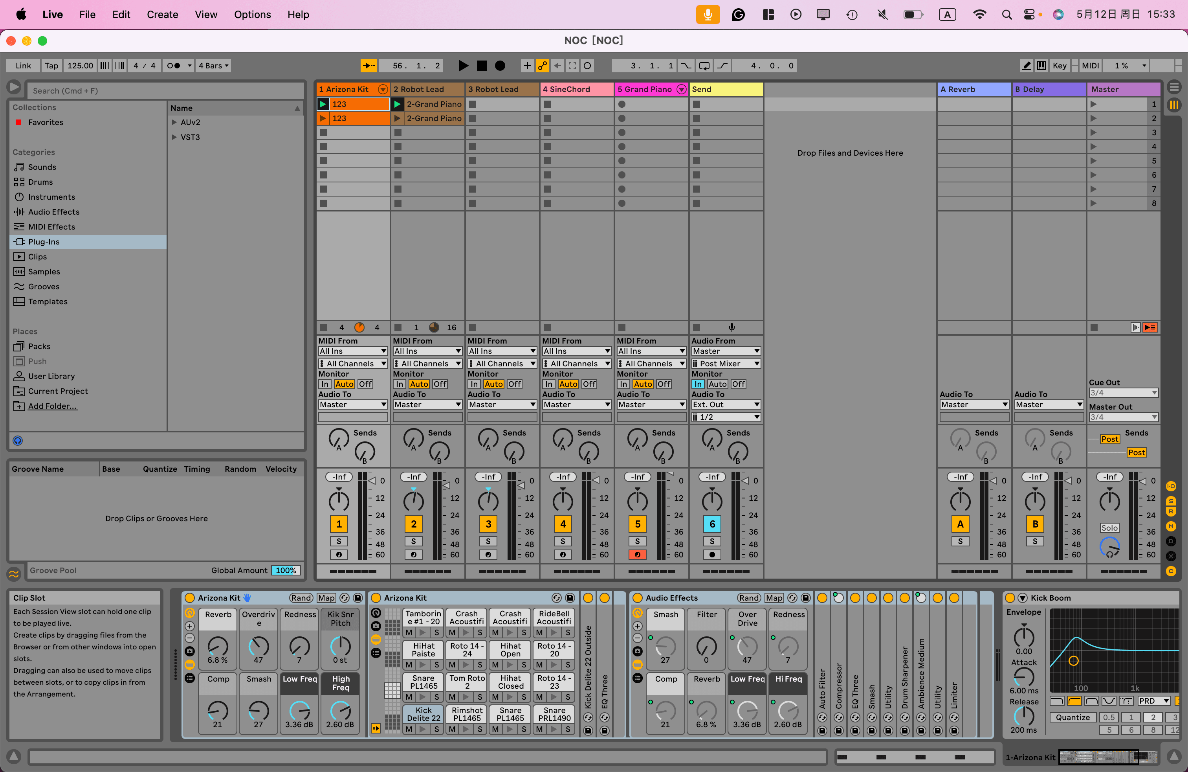Click the browser search field
Image resolution: width=1188 pixels, height=772 pixels.
165,90
